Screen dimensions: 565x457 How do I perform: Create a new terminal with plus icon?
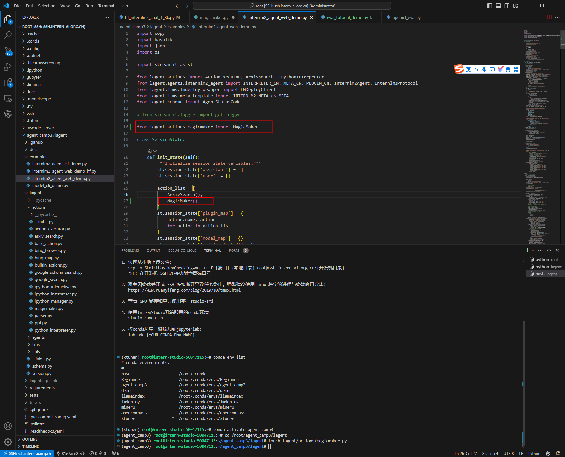click(x=527, y=250)
